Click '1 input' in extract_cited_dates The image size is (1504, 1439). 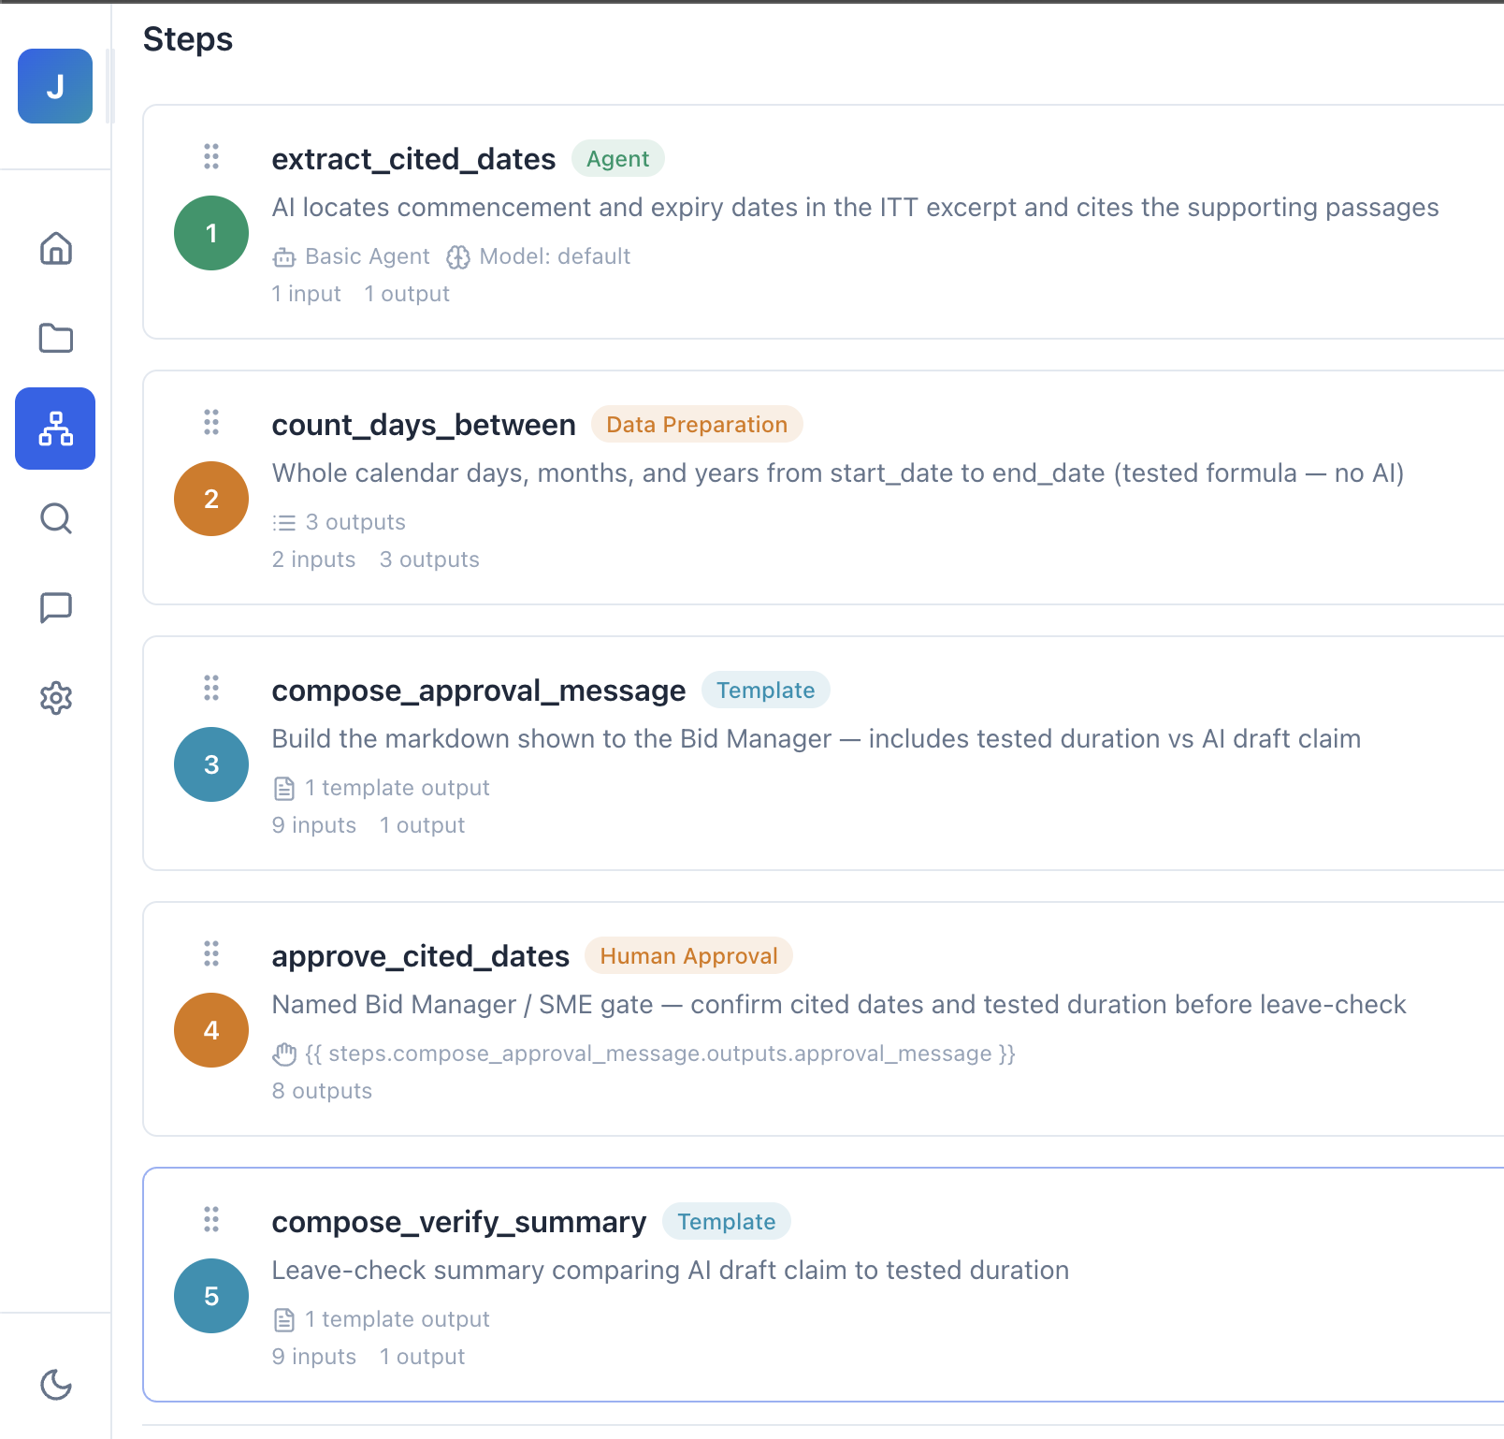tap(306, 294)
